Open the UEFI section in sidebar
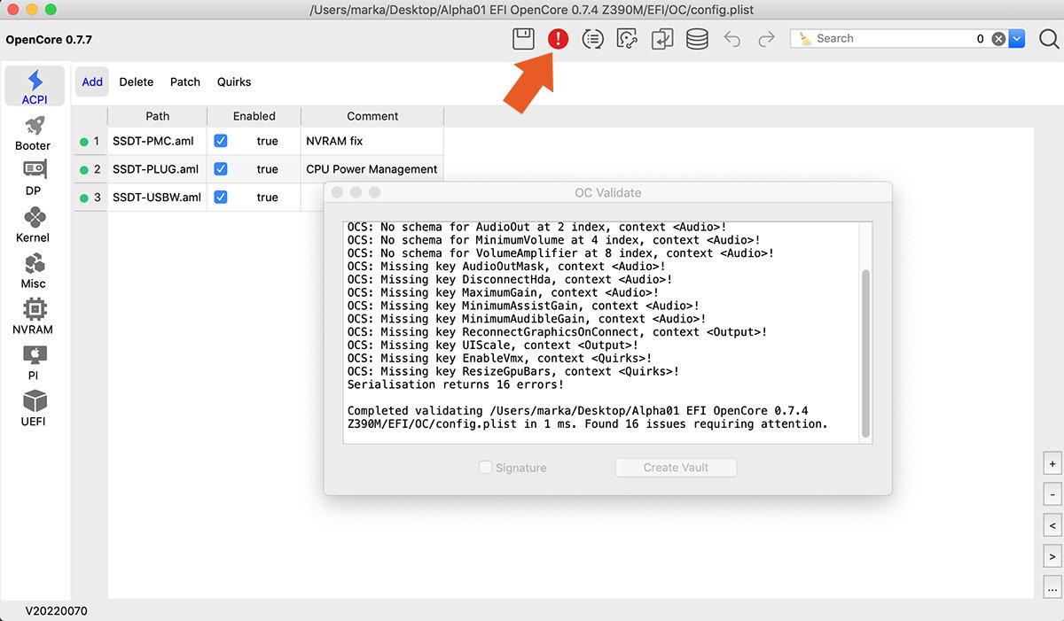1064x621 pixels. tap(34, 408)
